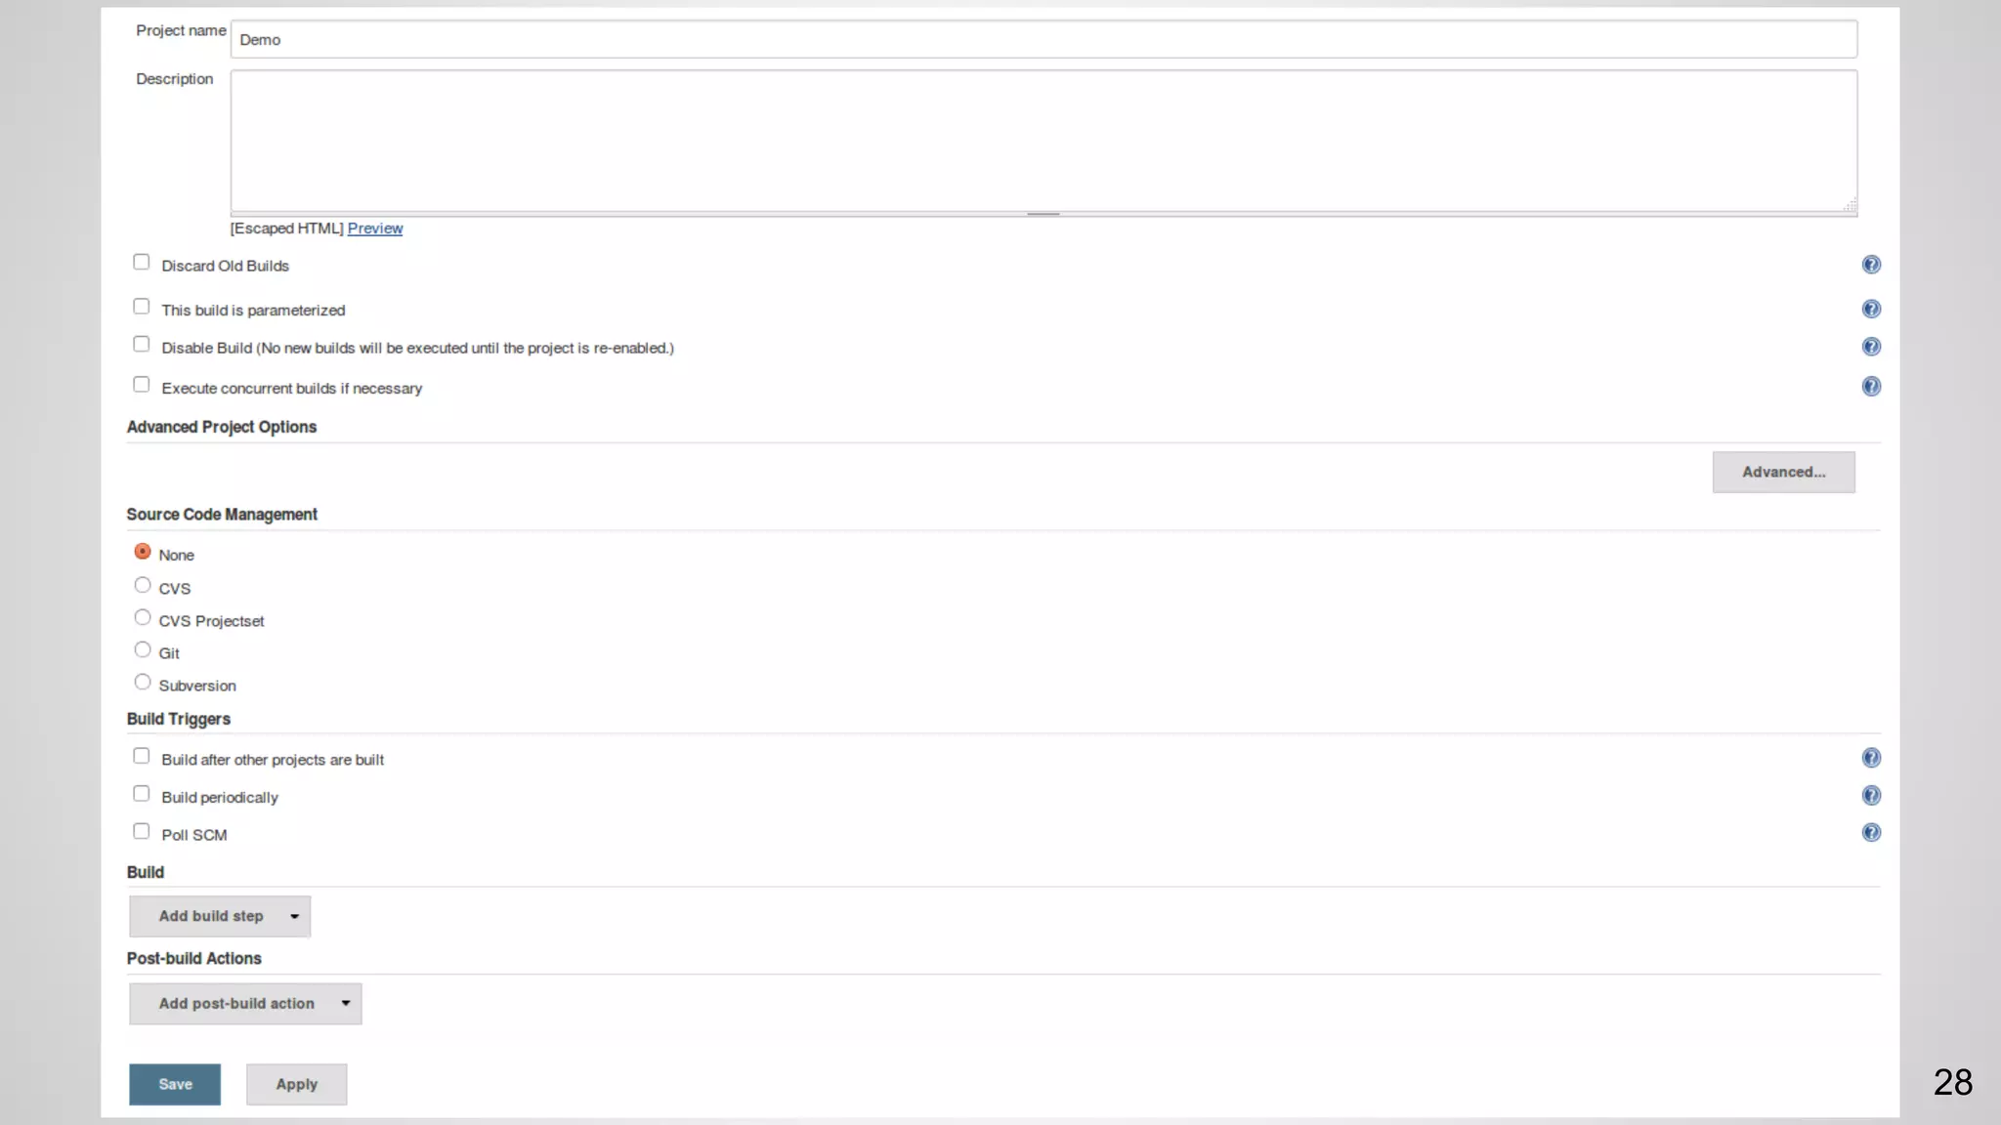Open help icon for Build periodically

pyautogui.click(x=1870, y=796)
